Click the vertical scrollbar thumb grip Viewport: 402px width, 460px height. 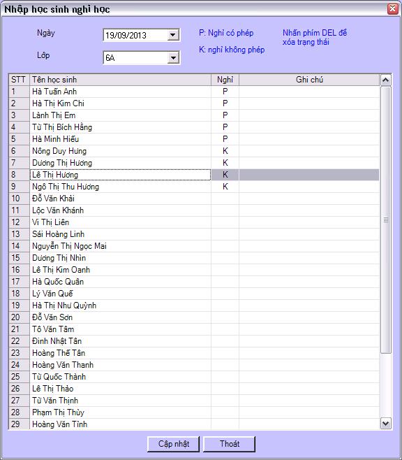pyautogui.click(x=386, y=220)
